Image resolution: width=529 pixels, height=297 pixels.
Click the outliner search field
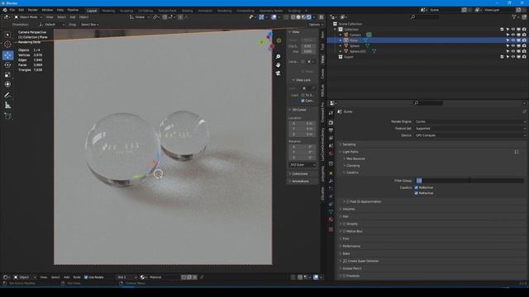tap(425, 16)
